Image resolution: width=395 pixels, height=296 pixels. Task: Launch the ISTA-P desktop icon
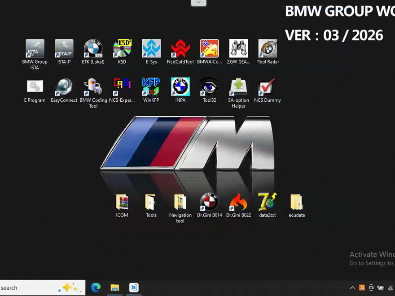coord(64,49)
